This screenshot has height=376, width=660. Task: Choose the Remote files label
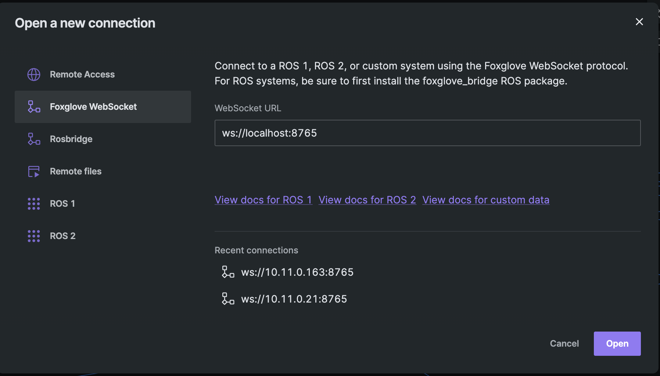tap(76, 171)
